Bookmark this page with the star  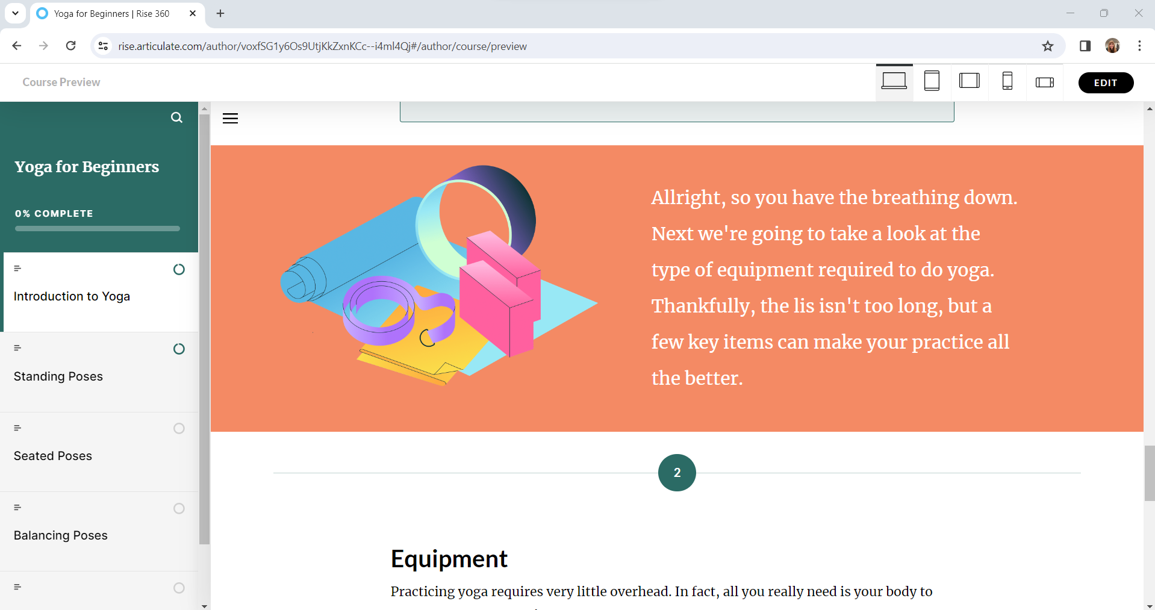1048,46
